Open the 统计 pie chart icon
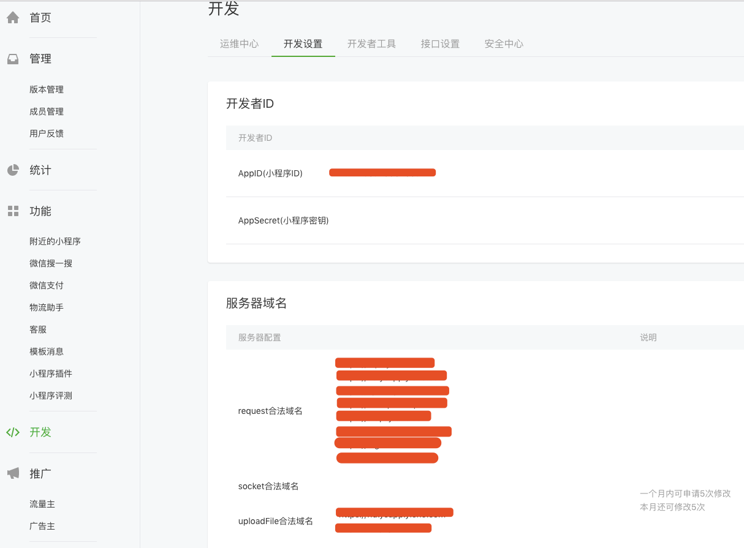Screen dimensions: 744x548 12,170
